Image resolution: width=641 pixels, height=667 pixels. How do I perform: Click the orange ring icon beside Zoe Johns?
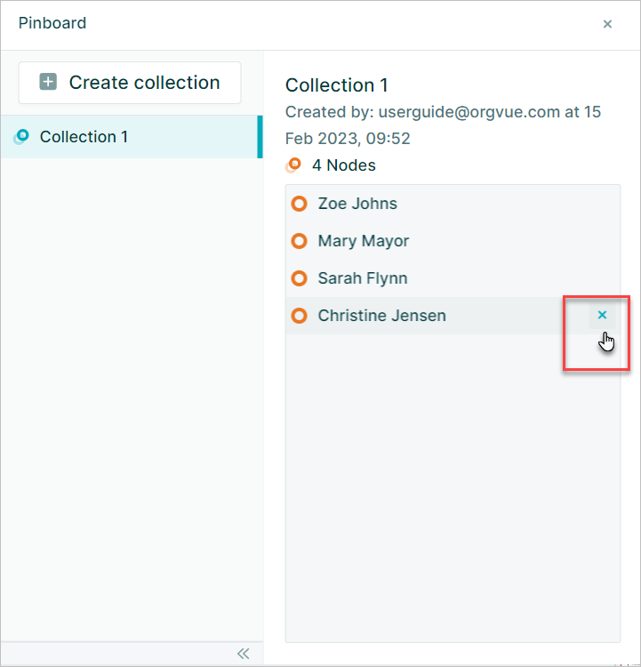pyautogui.click(x=299, y=204)
